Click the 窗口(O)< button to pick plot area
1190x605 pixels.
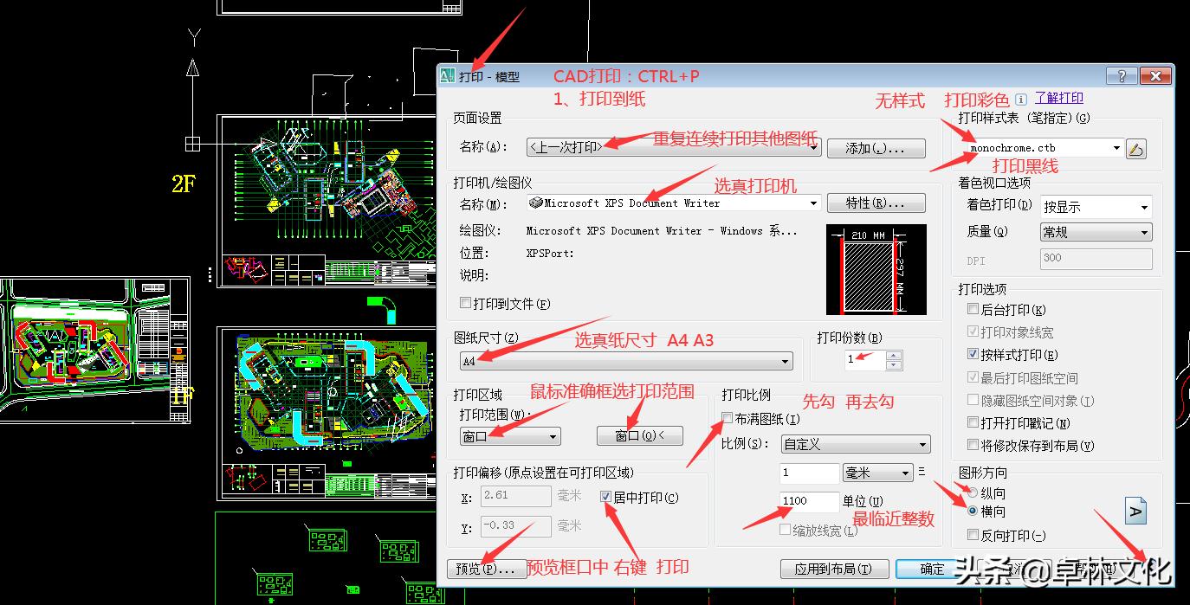coord(639,435)
